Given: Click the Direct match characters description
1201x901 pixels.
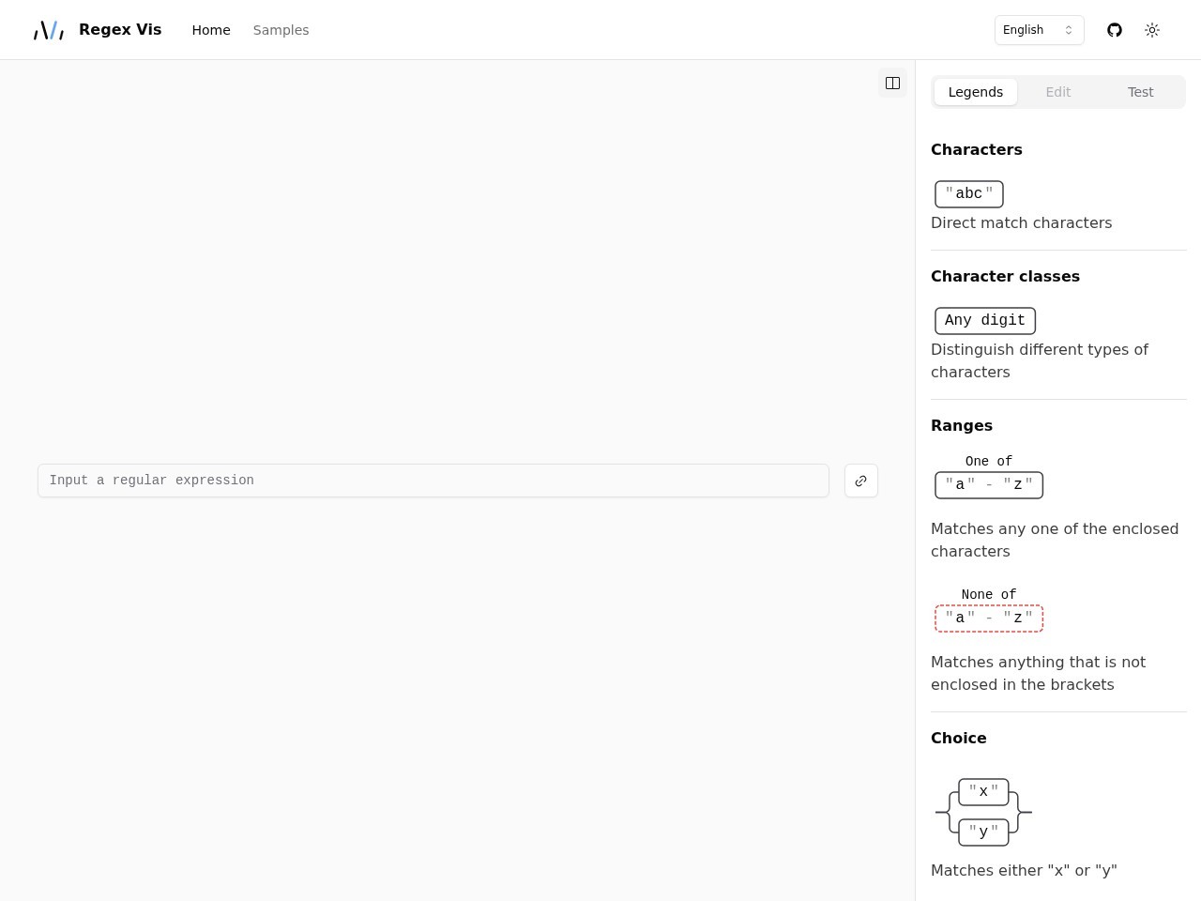Looking at the screenshot, I should pyautogui.click(x=1021, y=223).
